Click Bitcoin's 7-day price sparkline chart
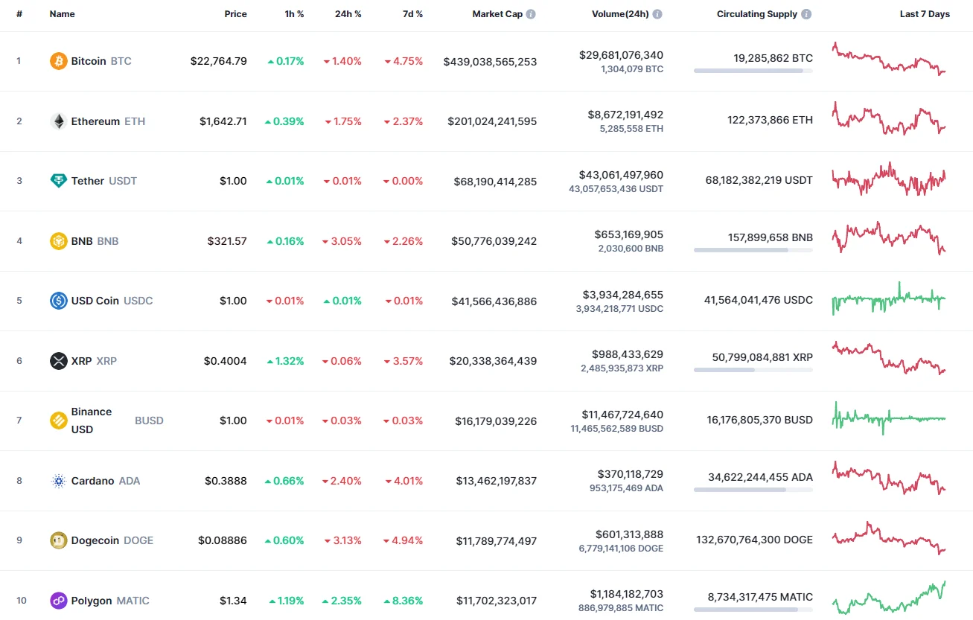973x620 pixels. (x=888, y=61)
